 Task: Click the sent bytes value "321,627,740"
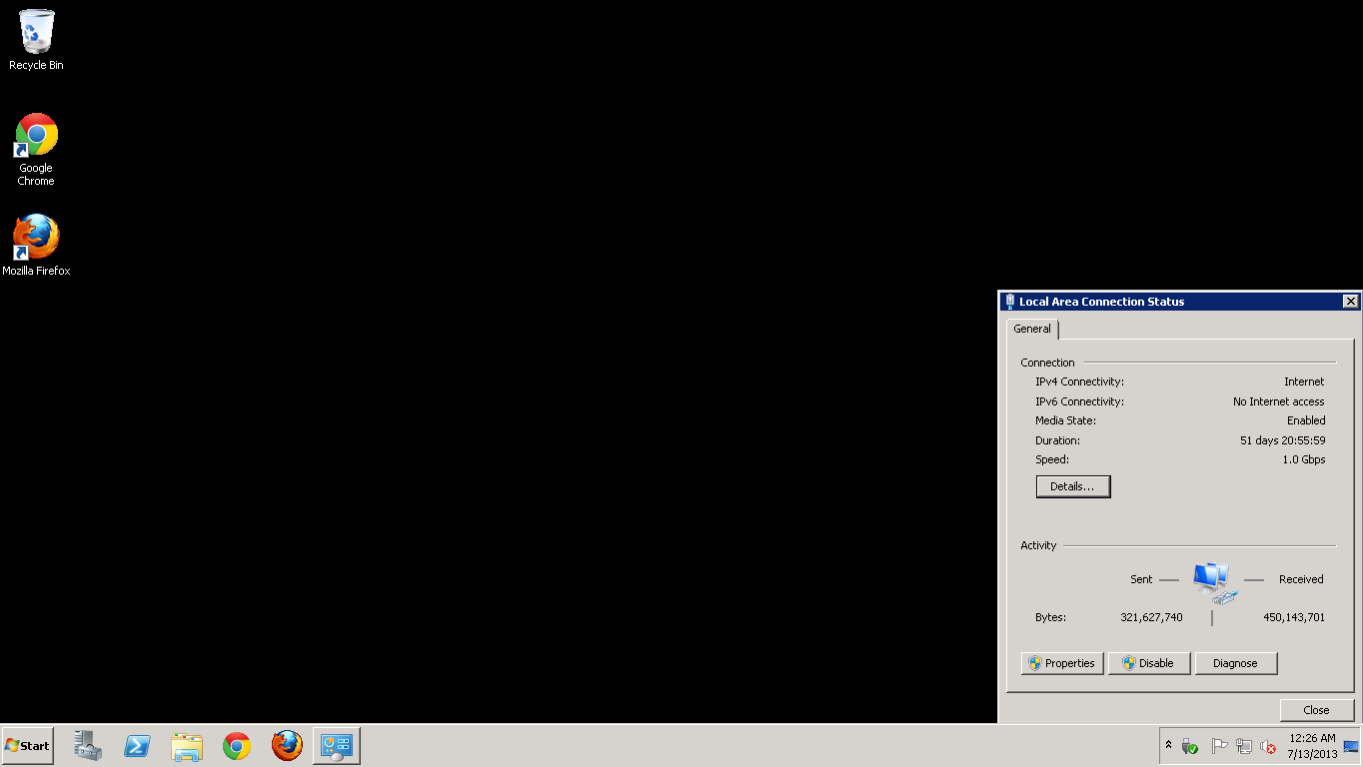point(1151,617)
